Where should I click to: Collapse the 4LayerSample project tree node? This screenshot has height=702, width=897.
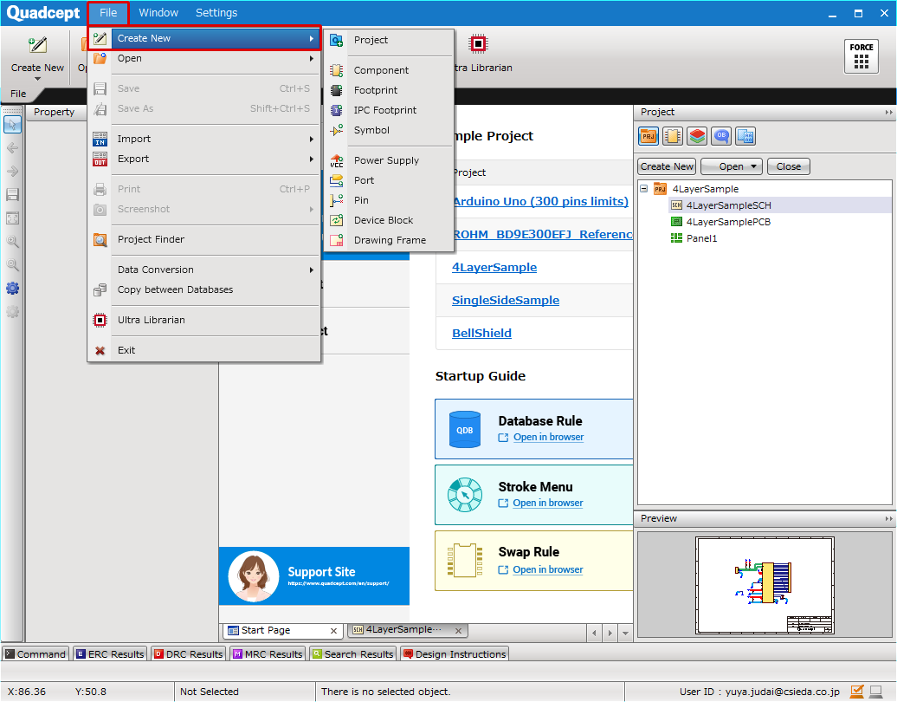pyautogui.click(x=643, y=189)
